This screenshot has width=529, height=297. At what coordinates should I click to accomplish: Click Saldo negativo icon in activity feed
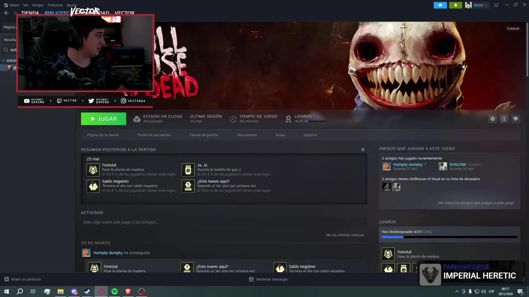point(280,267)
